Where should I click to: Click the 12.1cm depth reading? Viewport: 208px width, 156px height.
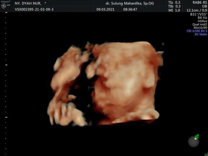[193, 10]
